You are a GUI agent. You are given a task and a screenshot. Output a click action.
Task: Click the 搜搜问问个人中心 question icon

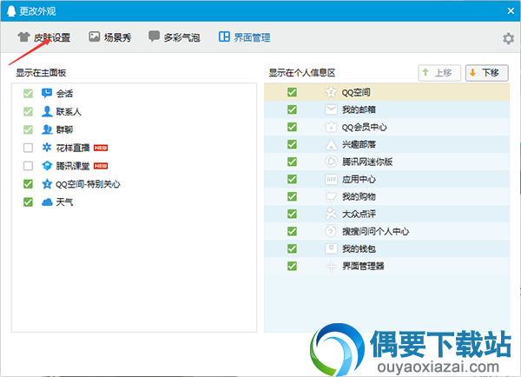tap(331, 231)
